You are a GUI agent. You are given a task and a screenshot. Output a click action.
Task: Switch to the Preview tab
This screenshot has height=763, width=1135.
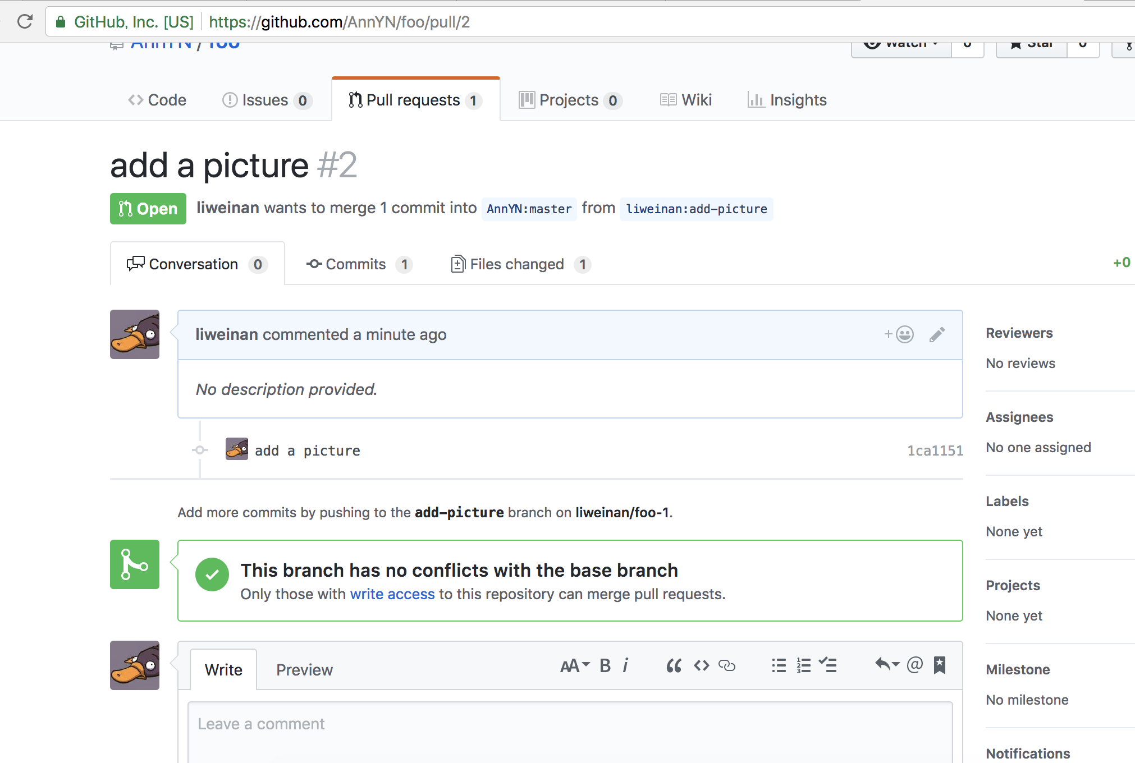pyautogui.click(x=304, y=670)
